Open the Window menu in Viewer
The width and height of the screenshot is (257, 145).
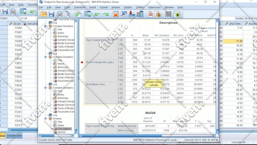(x=169, y=8)
